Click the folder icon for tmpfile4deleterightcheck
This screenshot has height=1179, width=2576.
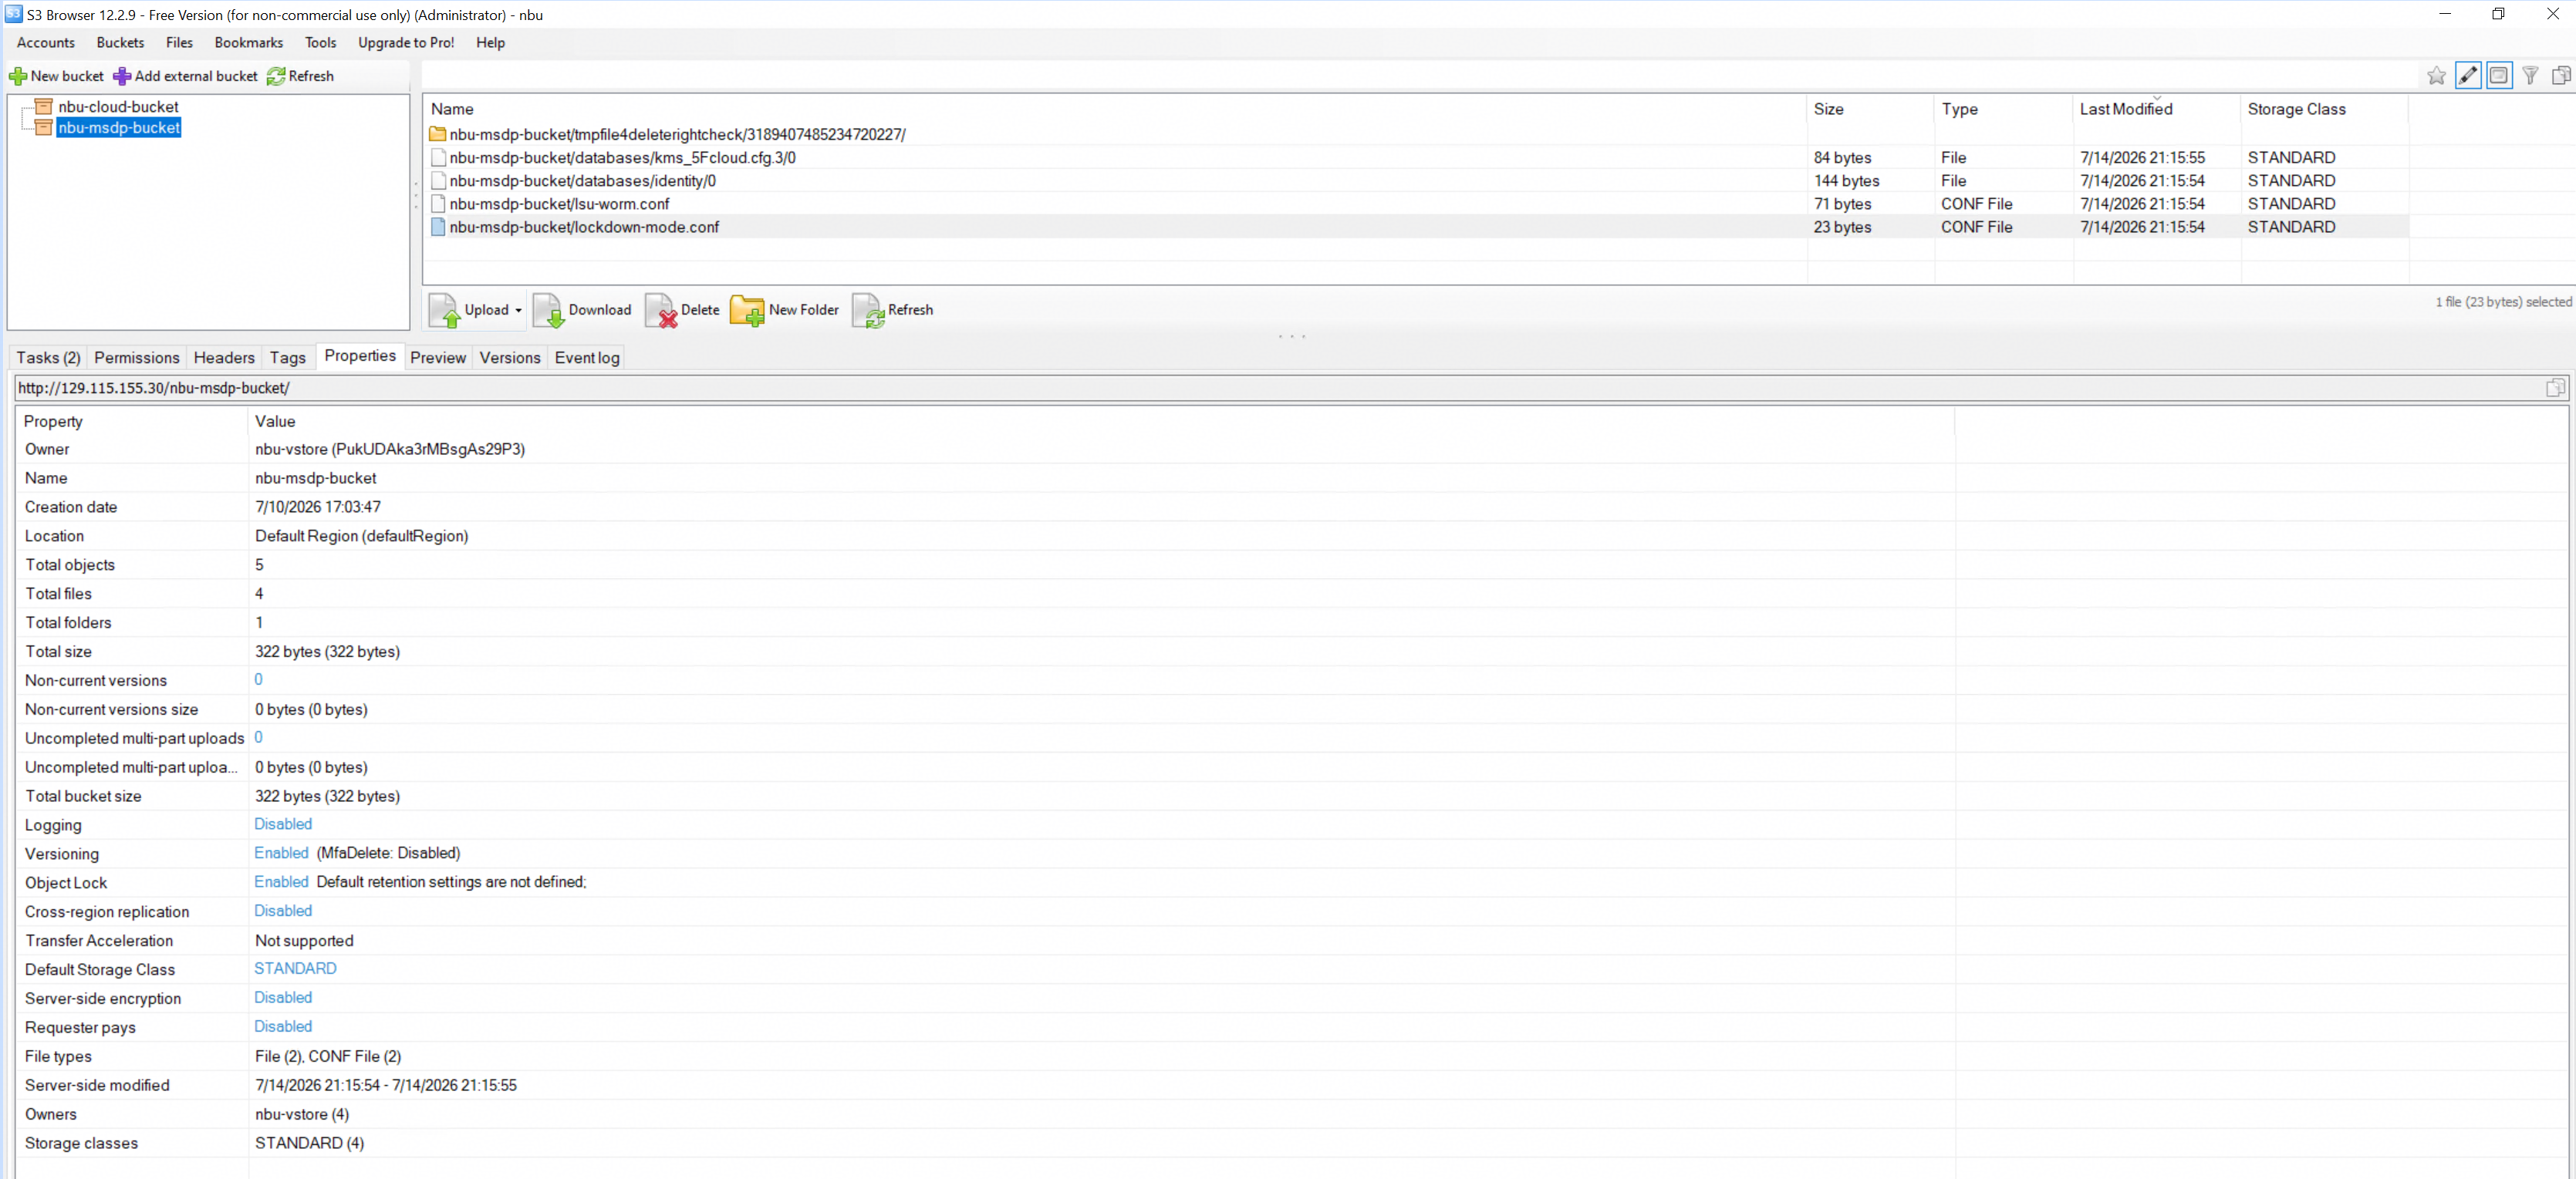click(438, 134)
